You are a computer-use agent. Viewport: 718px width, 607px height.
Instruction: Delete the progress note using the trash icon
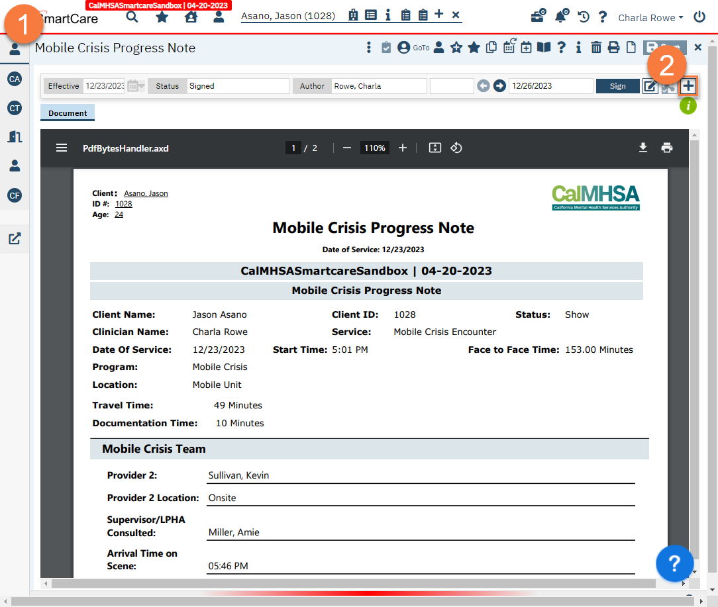[x=595, y=47]
